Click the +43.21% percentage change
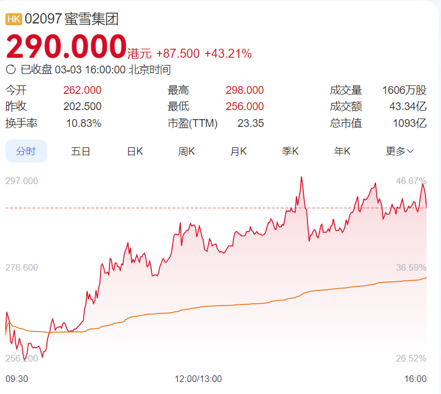 click(228, 54)
